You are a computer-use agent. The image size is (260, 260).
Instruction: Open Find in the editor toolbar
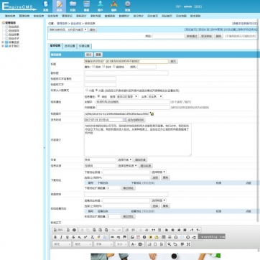coord(170,244)
